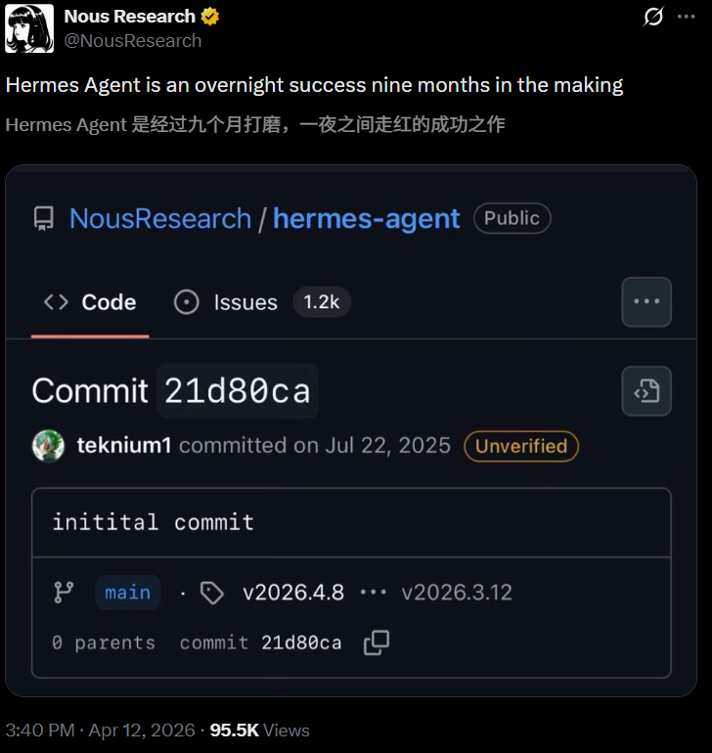Open the NousResearch organization link
The height and width of the screenshot is (753, 712).
[160, 218]
